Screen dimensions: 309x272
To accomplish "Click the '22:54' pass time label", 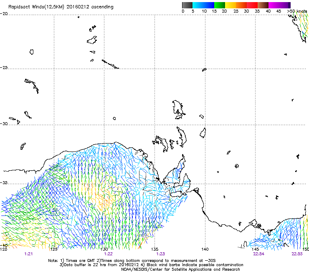I will click(259, 254).
